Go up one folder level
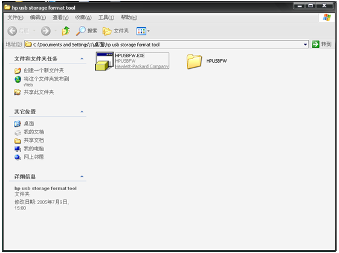Image resolution: width=339 pixels, height=253 pixels. click(66, 31)
